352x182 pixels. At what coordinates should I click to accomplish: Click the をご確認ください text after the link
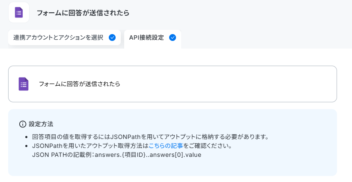[207, 146]
